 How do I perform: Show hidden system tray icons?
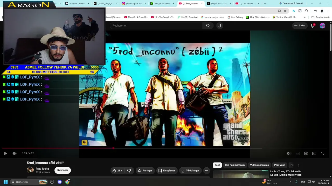291,182
